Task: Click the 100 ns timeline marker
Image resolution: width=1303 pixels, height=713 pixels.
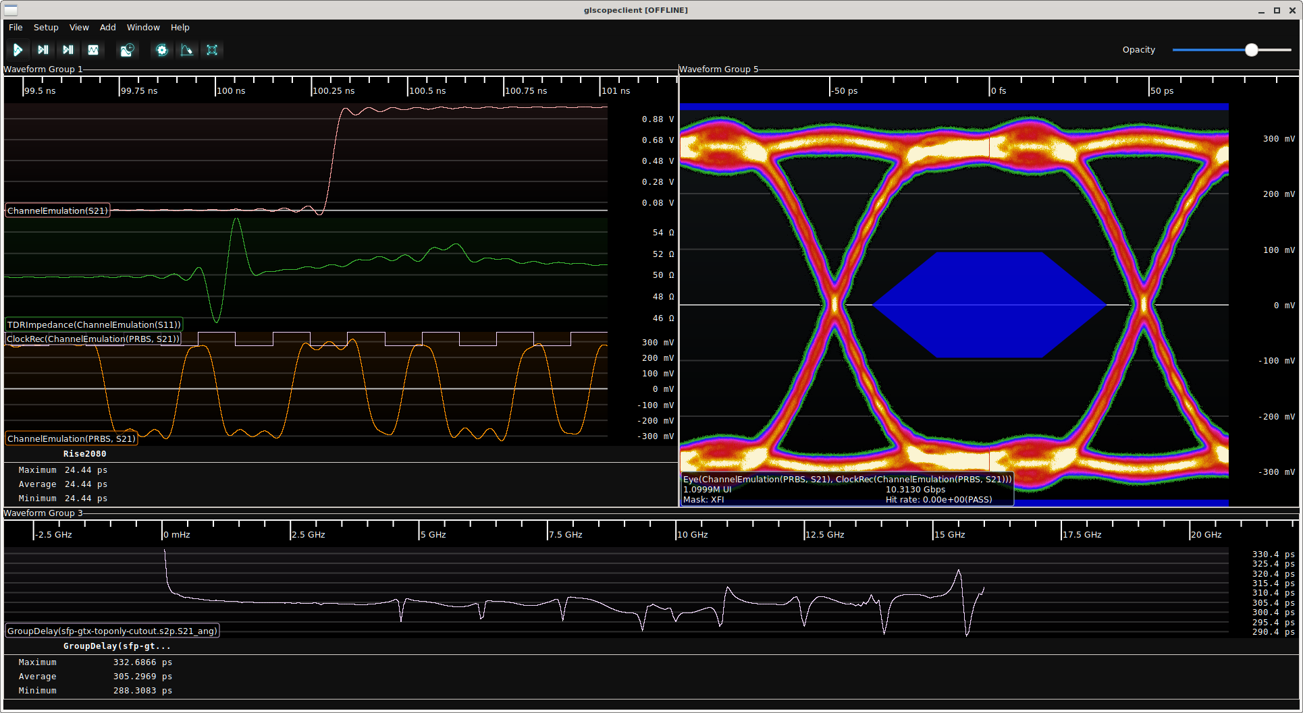Action: click(231, 91)
